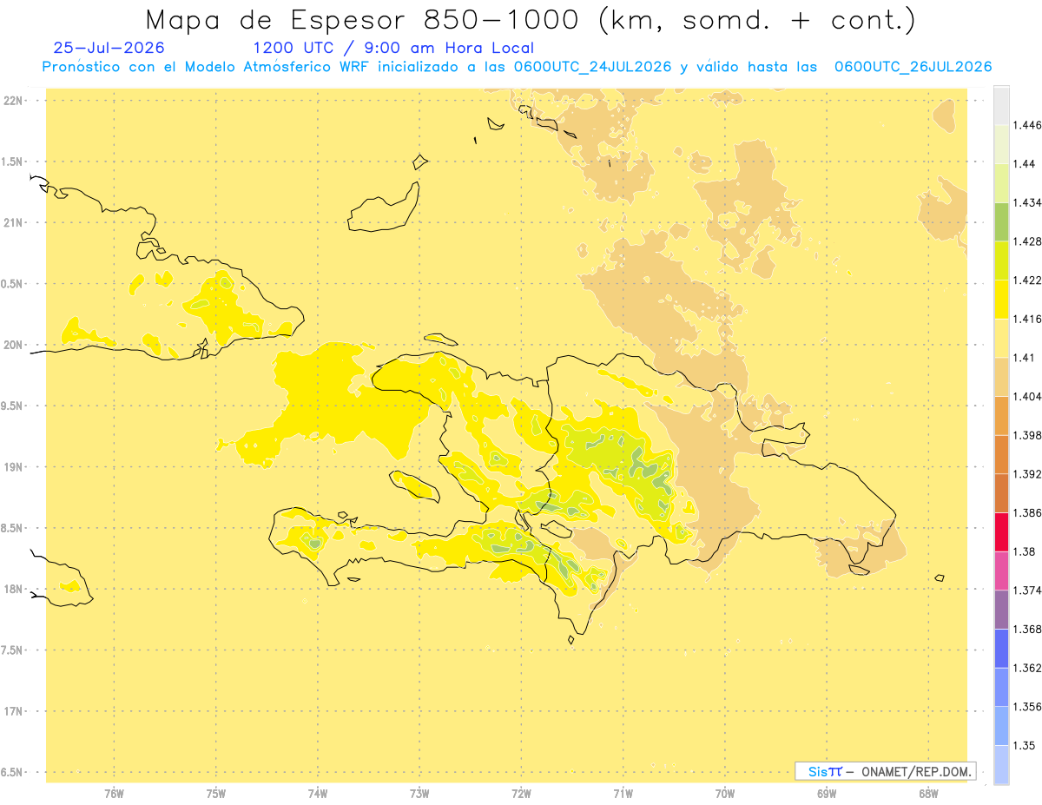The height and width of the screenshot is (805, 1042).
Task: Click the 22N latitude label
Action: 13,100
